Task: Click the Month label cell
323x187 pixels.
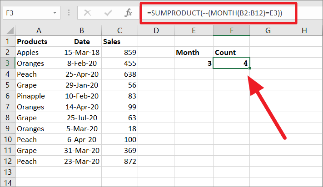Action: [x=194, y=52]
